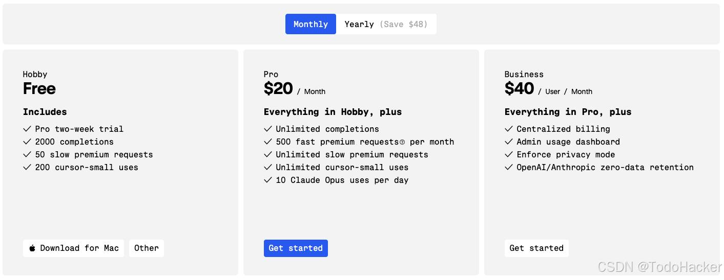Switch billing to Monthly
Image resolution: width=724 pixels, height=280 pixels.
(311, 24)
